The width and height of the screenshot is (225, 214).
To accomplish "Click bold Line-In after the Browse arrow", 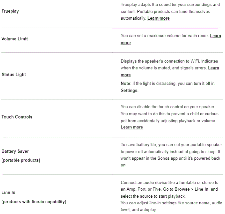I will tap(200, 188).
